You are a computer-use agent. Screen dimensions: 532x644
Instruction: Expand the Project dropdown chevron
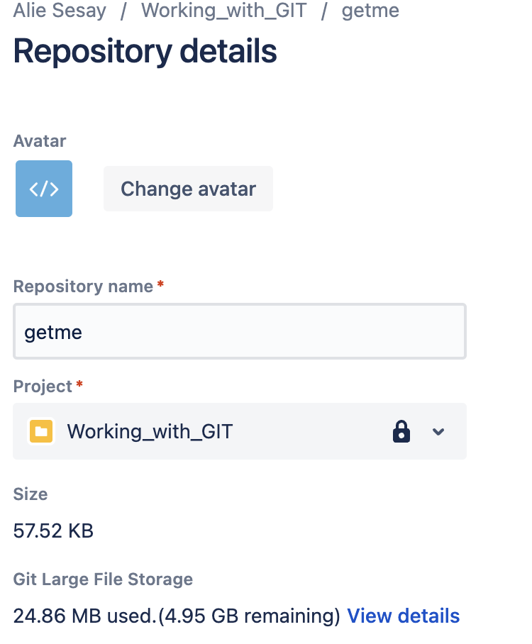coord(438,431)
